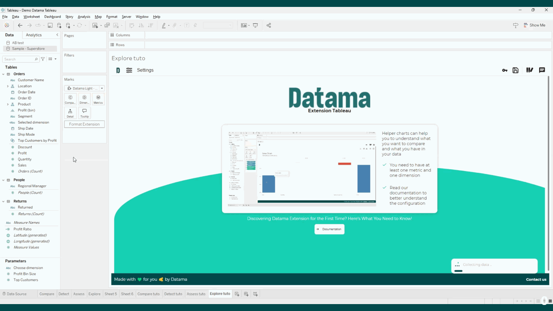The image size is (553, 311).
Task: Click the filter icon beside the search field
Action: pos(43,59)
